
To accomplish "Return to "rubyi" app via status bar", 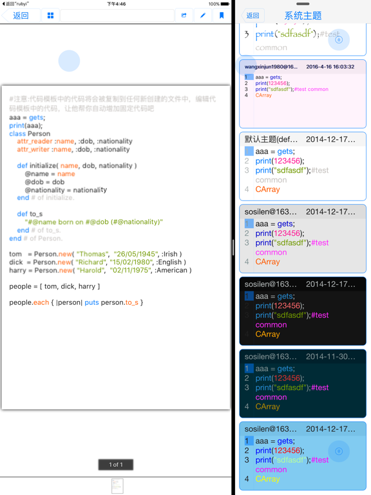I will (x=15, y=4).
